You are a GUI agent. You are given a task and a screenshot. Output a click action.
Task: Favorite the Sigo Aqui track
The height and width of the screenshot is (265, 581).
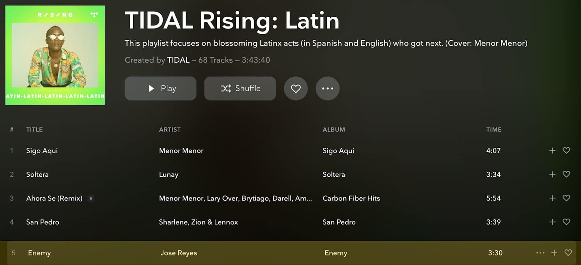pyautogui.click(x=566, y=150)
